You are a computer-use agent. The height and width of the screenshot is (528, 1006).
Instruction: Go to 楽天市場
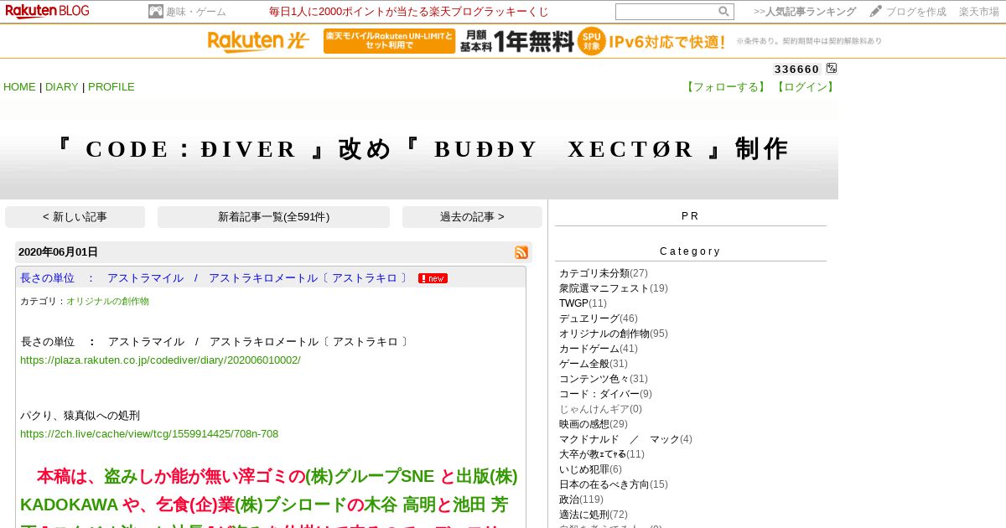point(979,12)
